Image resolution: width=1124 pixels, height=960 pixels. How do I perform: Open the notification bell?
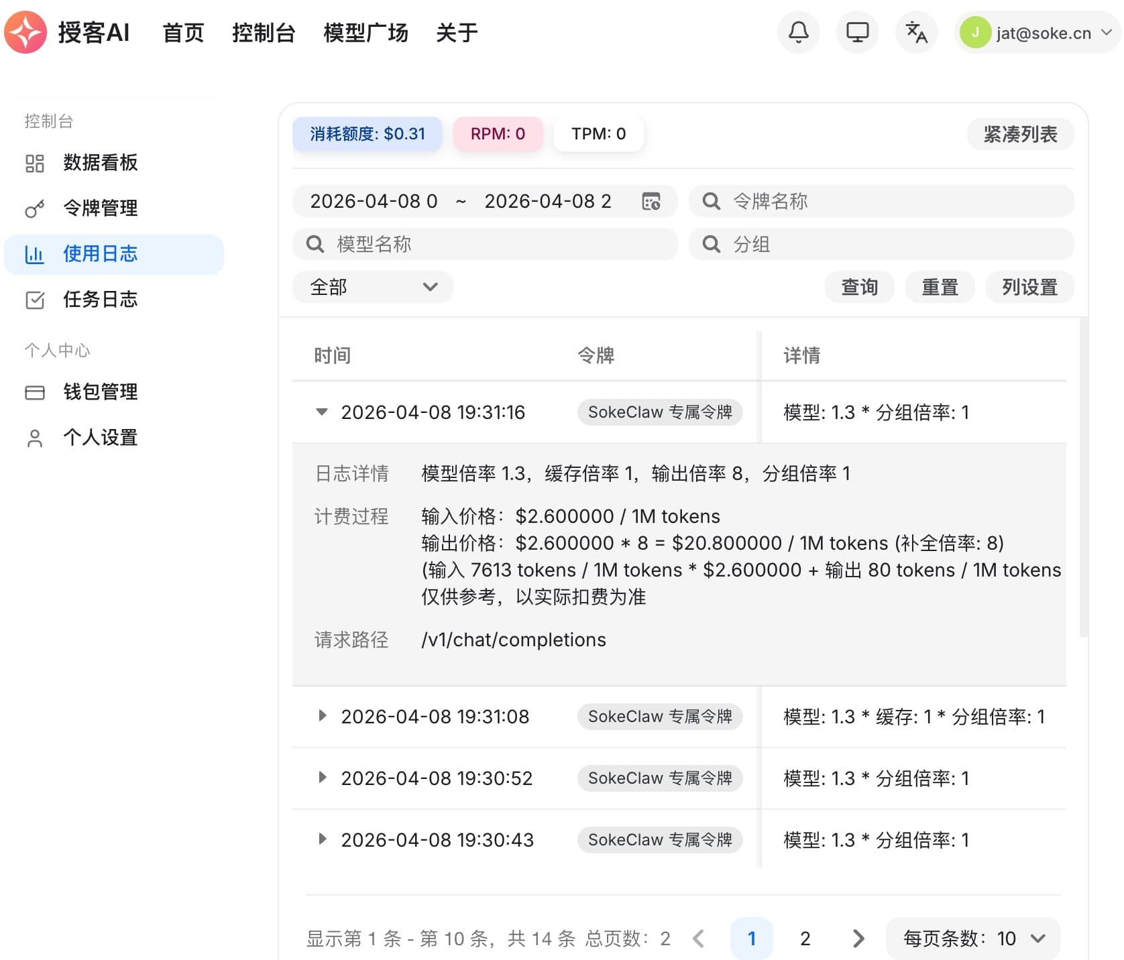pos(798,32)
